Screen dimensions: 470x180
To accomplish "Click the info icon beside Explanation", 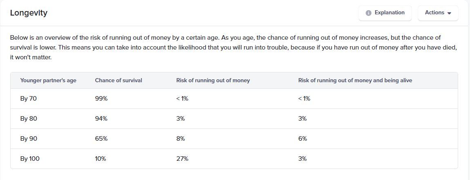I will [x=368, y=13].
